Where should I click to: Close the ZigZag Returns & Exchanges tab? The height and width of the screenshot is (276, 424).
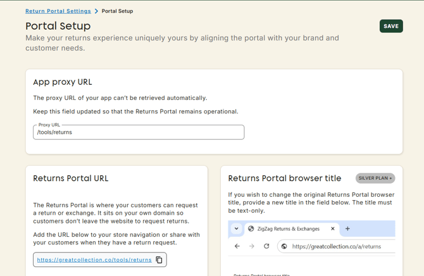[x=332, y=229]
